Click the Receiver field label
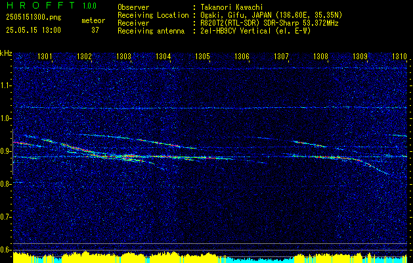The image size is (413, 263). pos(133,23)
